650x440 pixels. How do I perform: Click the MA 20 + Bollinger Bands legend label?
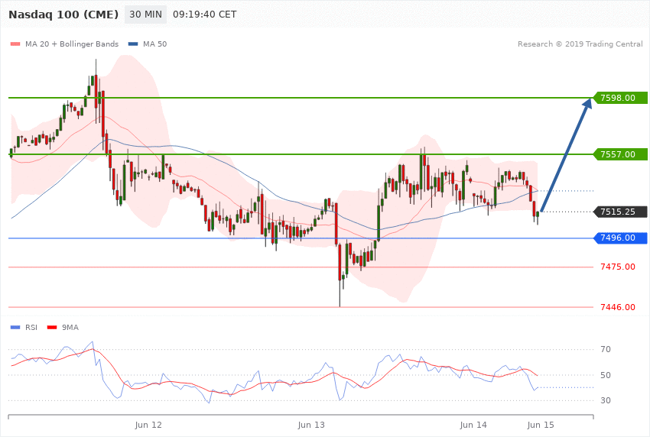72,44
